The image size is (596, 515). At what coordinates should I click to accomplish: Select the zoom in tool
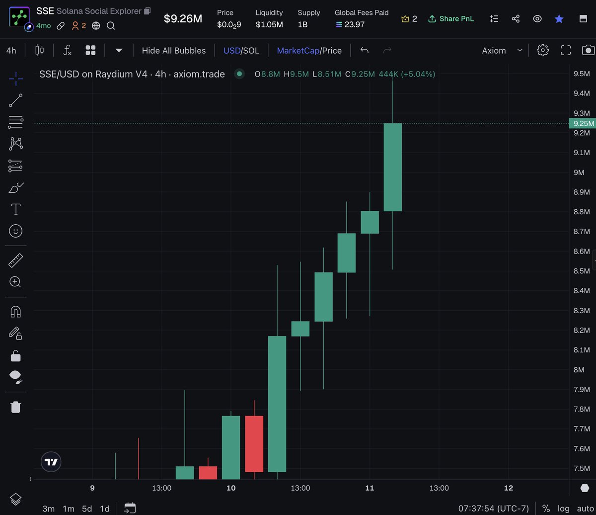(15, 282)
